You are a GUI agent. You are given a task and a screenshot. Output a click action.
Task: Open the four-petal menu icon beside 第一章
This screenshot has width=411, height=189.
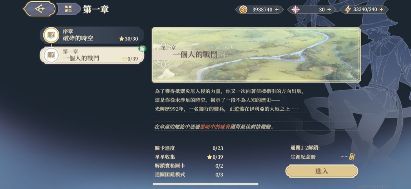[68, 9]
